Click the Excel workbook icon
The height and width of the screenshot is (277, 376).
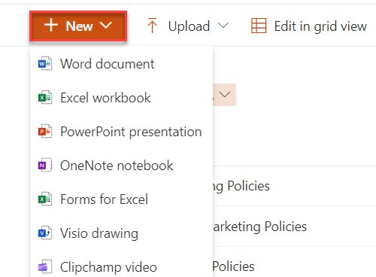tap(45, 98)
